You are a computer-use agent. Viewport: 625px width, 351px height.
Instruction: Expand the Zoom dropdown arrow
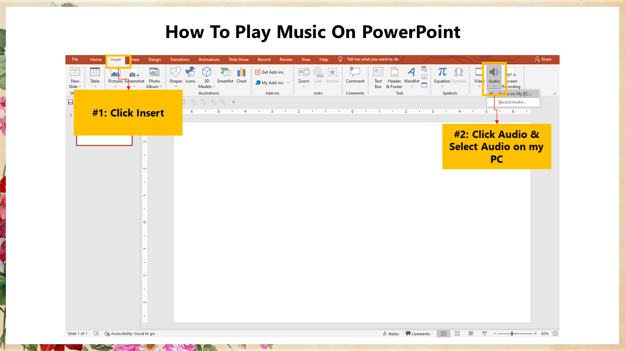(x=304, y=87)
